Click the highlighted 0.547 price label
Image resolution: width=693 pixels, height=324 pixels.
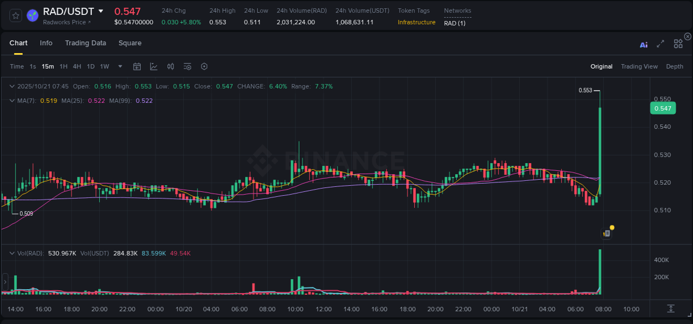point(663,108)
